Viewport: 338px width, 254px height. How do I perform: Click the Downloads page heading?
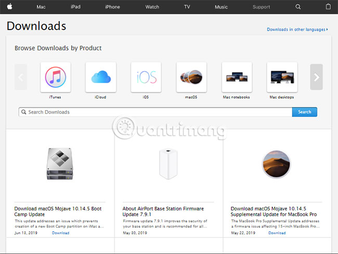click(36, 26)
